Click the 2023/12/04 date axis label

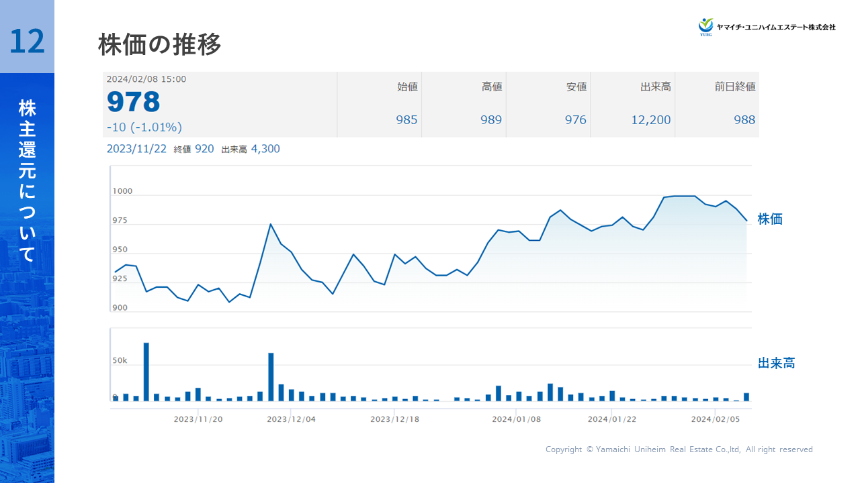point(292,419)
